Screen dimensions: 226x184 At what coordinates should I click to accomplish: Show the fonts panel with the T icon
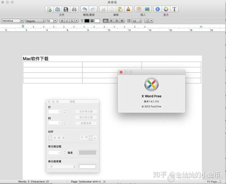click(174, 9)
